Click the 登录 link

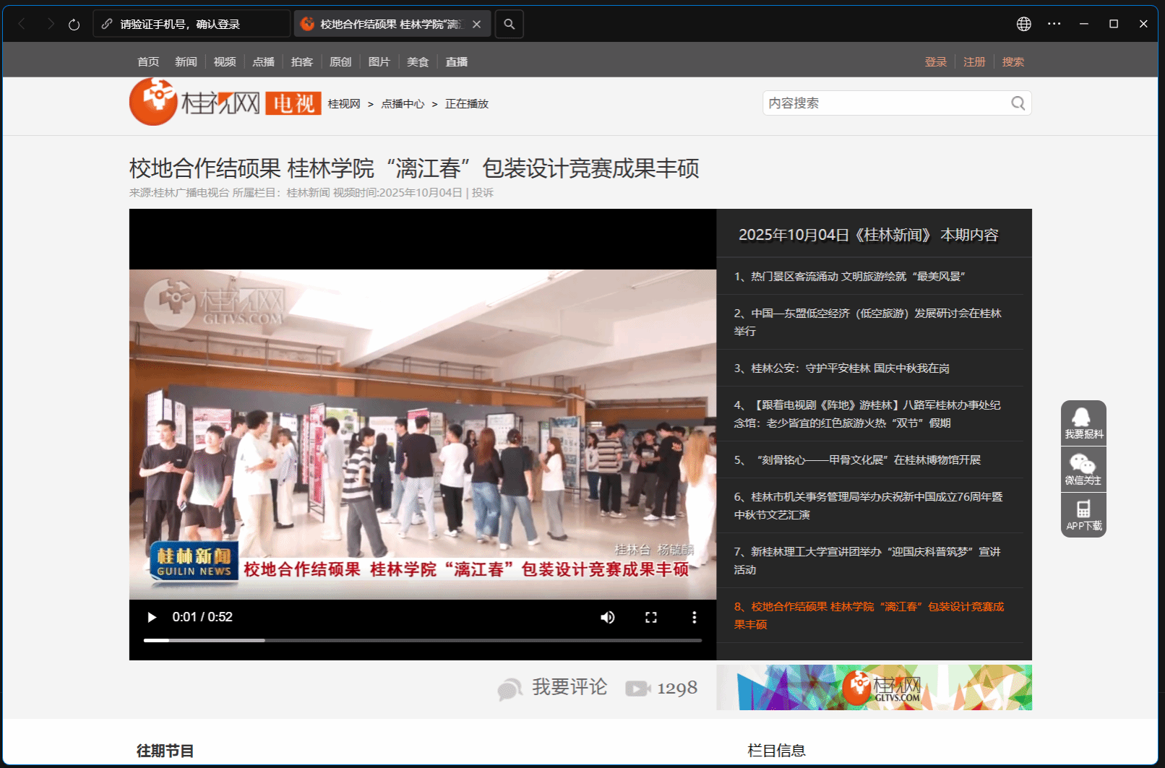click(x=935, y=62)
